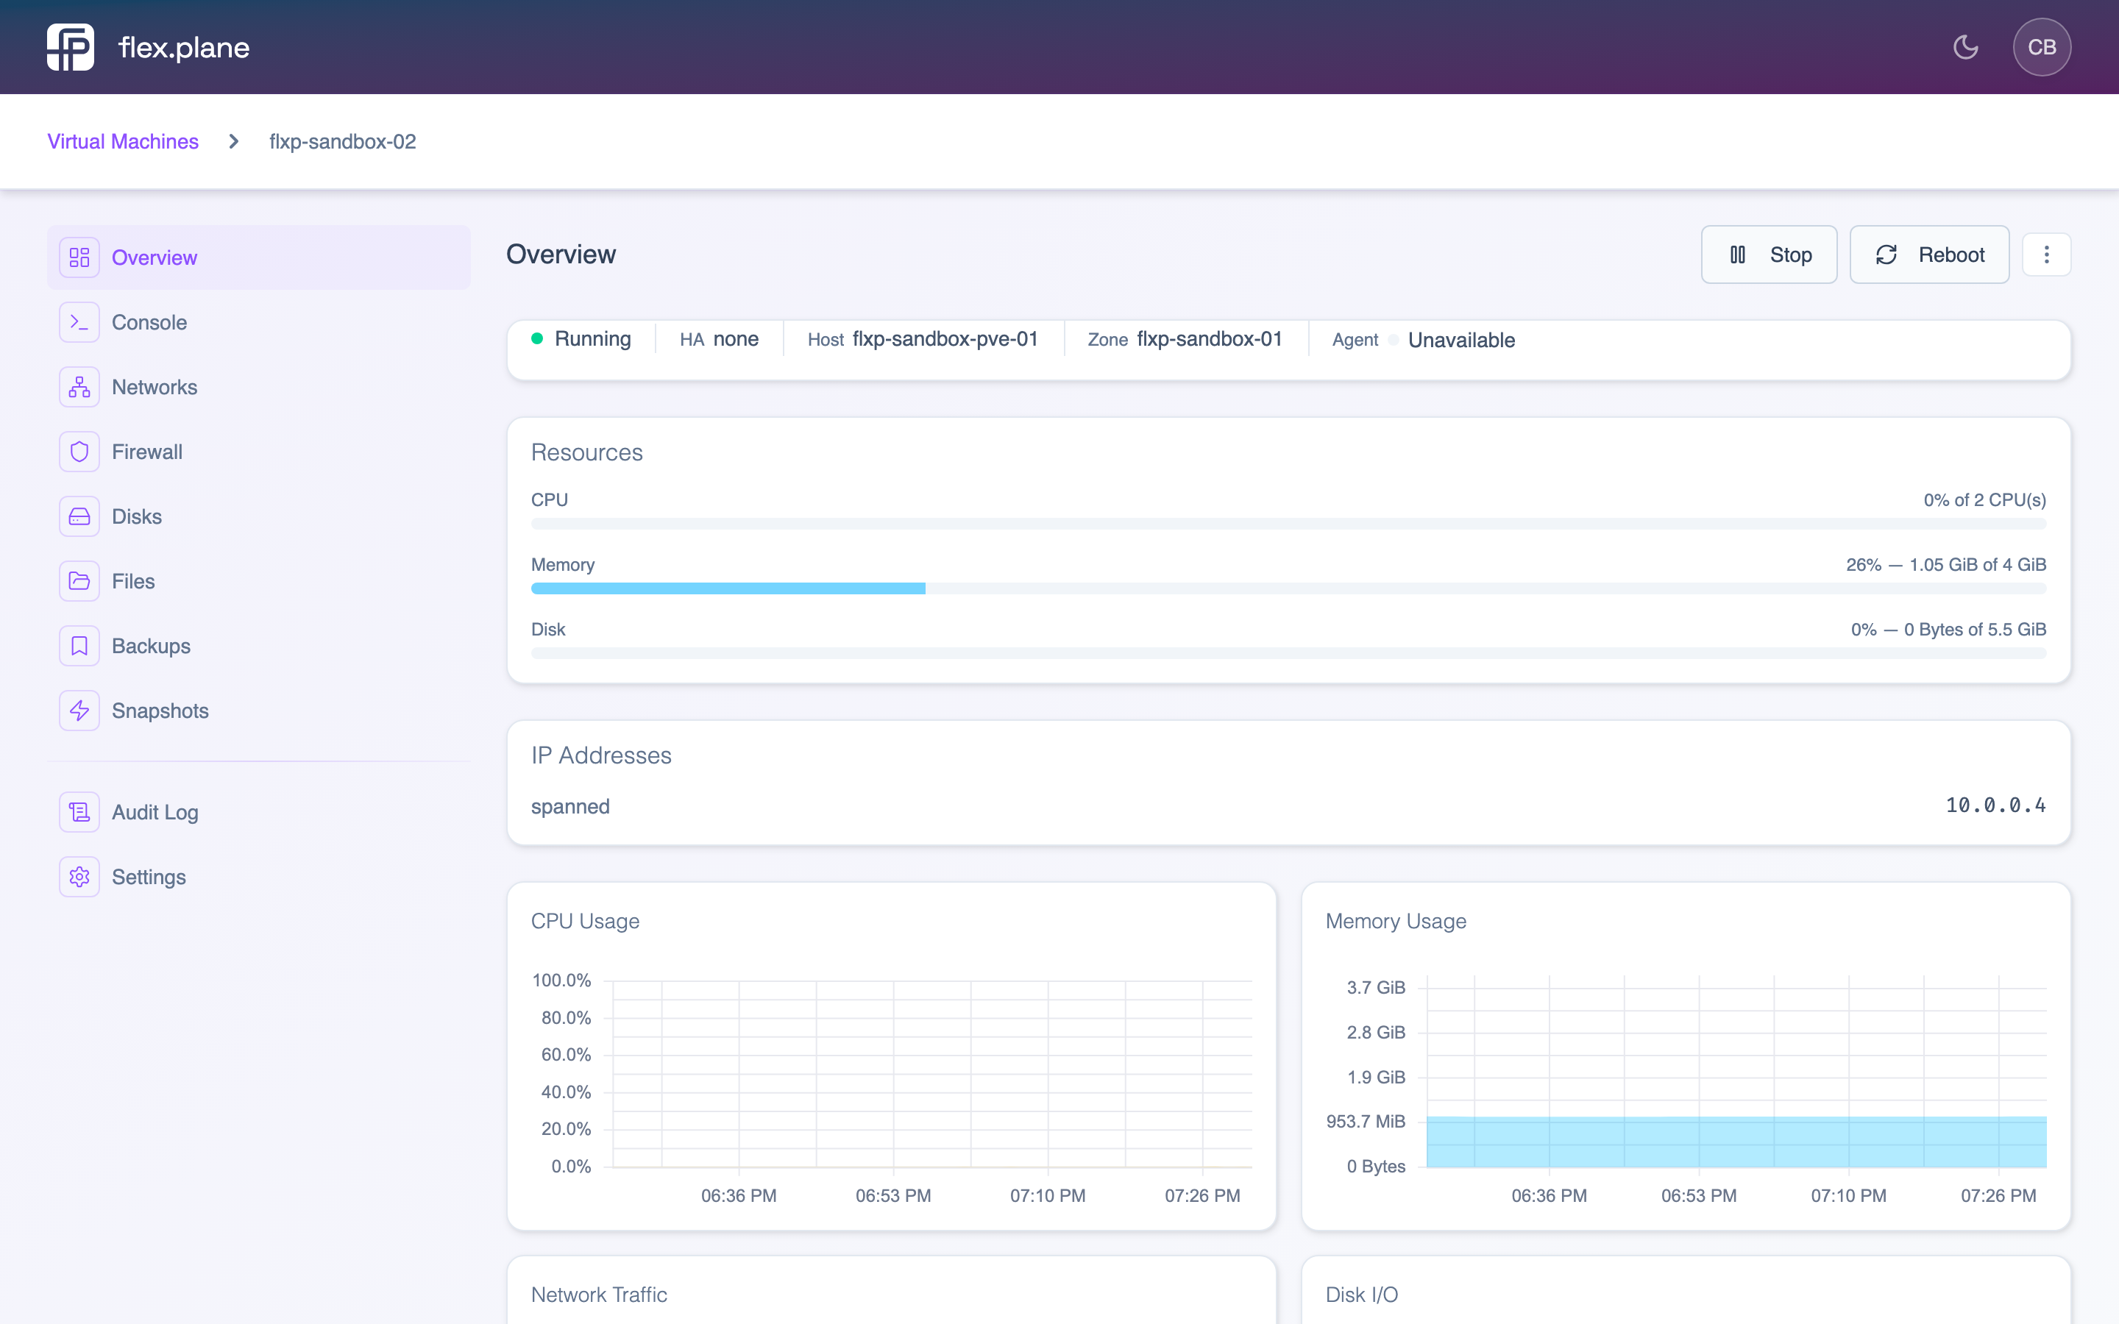Screen dimensions: 2119x1324
Task: Click the 0% of 2 CPU(s) value
Action: tap(1984, 500)
